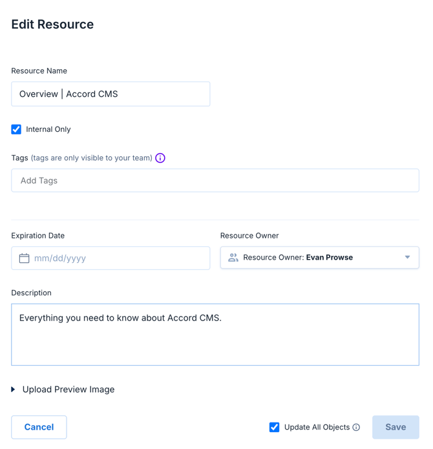Screen dimensions: 433x449
Task: Click the people icon in Resource Owner
Action: pyautogui.click(x=233, y=258)
